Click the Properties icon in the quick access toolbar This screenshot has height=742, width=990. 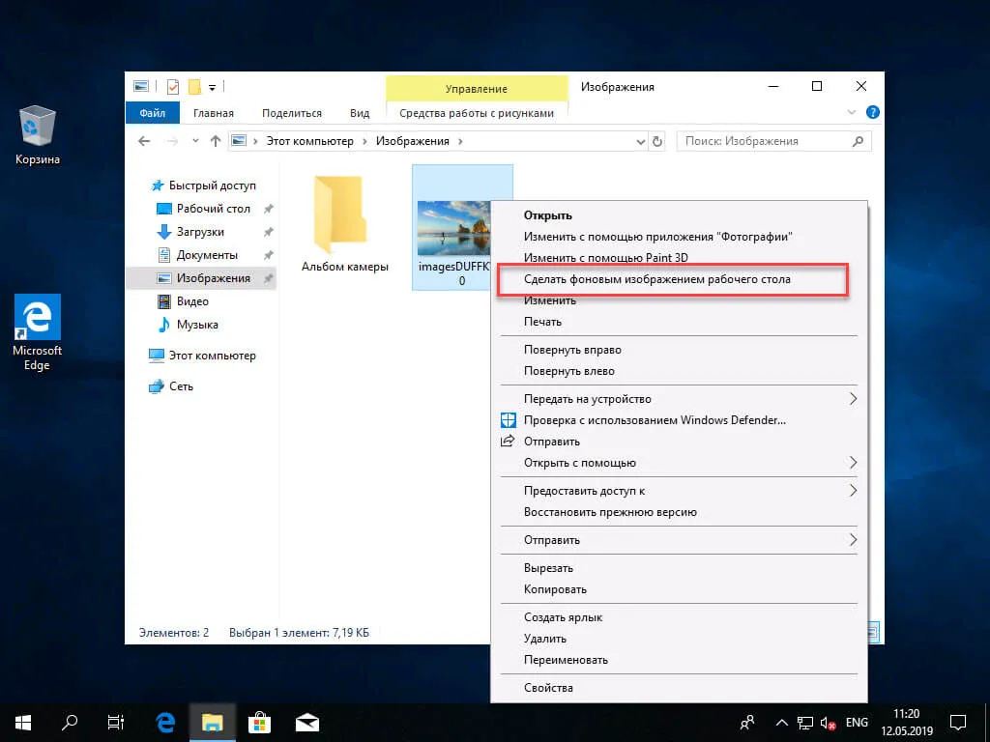tap(172, 87)
